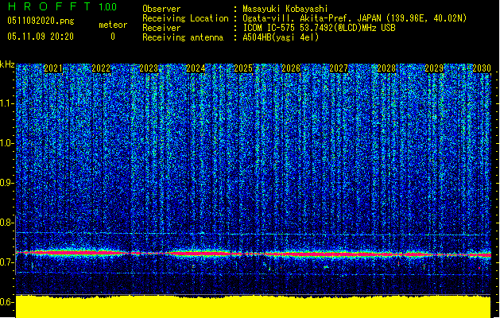Click the yellow signal level graph
Screen dimensions: 500x318
pos(254,307)
